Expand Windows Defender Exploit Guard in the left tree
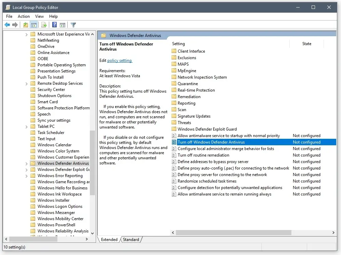Viewport: 341px width, 255px height. 26,170
